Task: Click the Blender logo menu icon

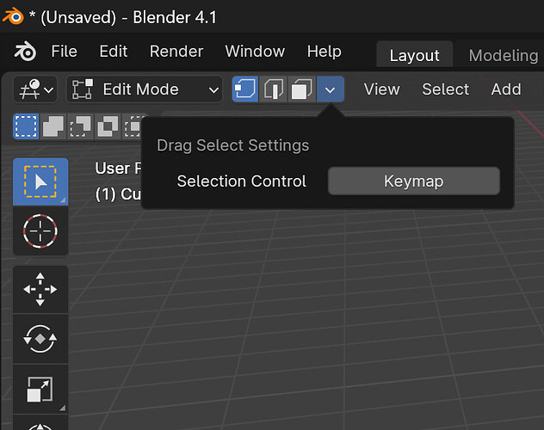Action: tap(25, 52)
